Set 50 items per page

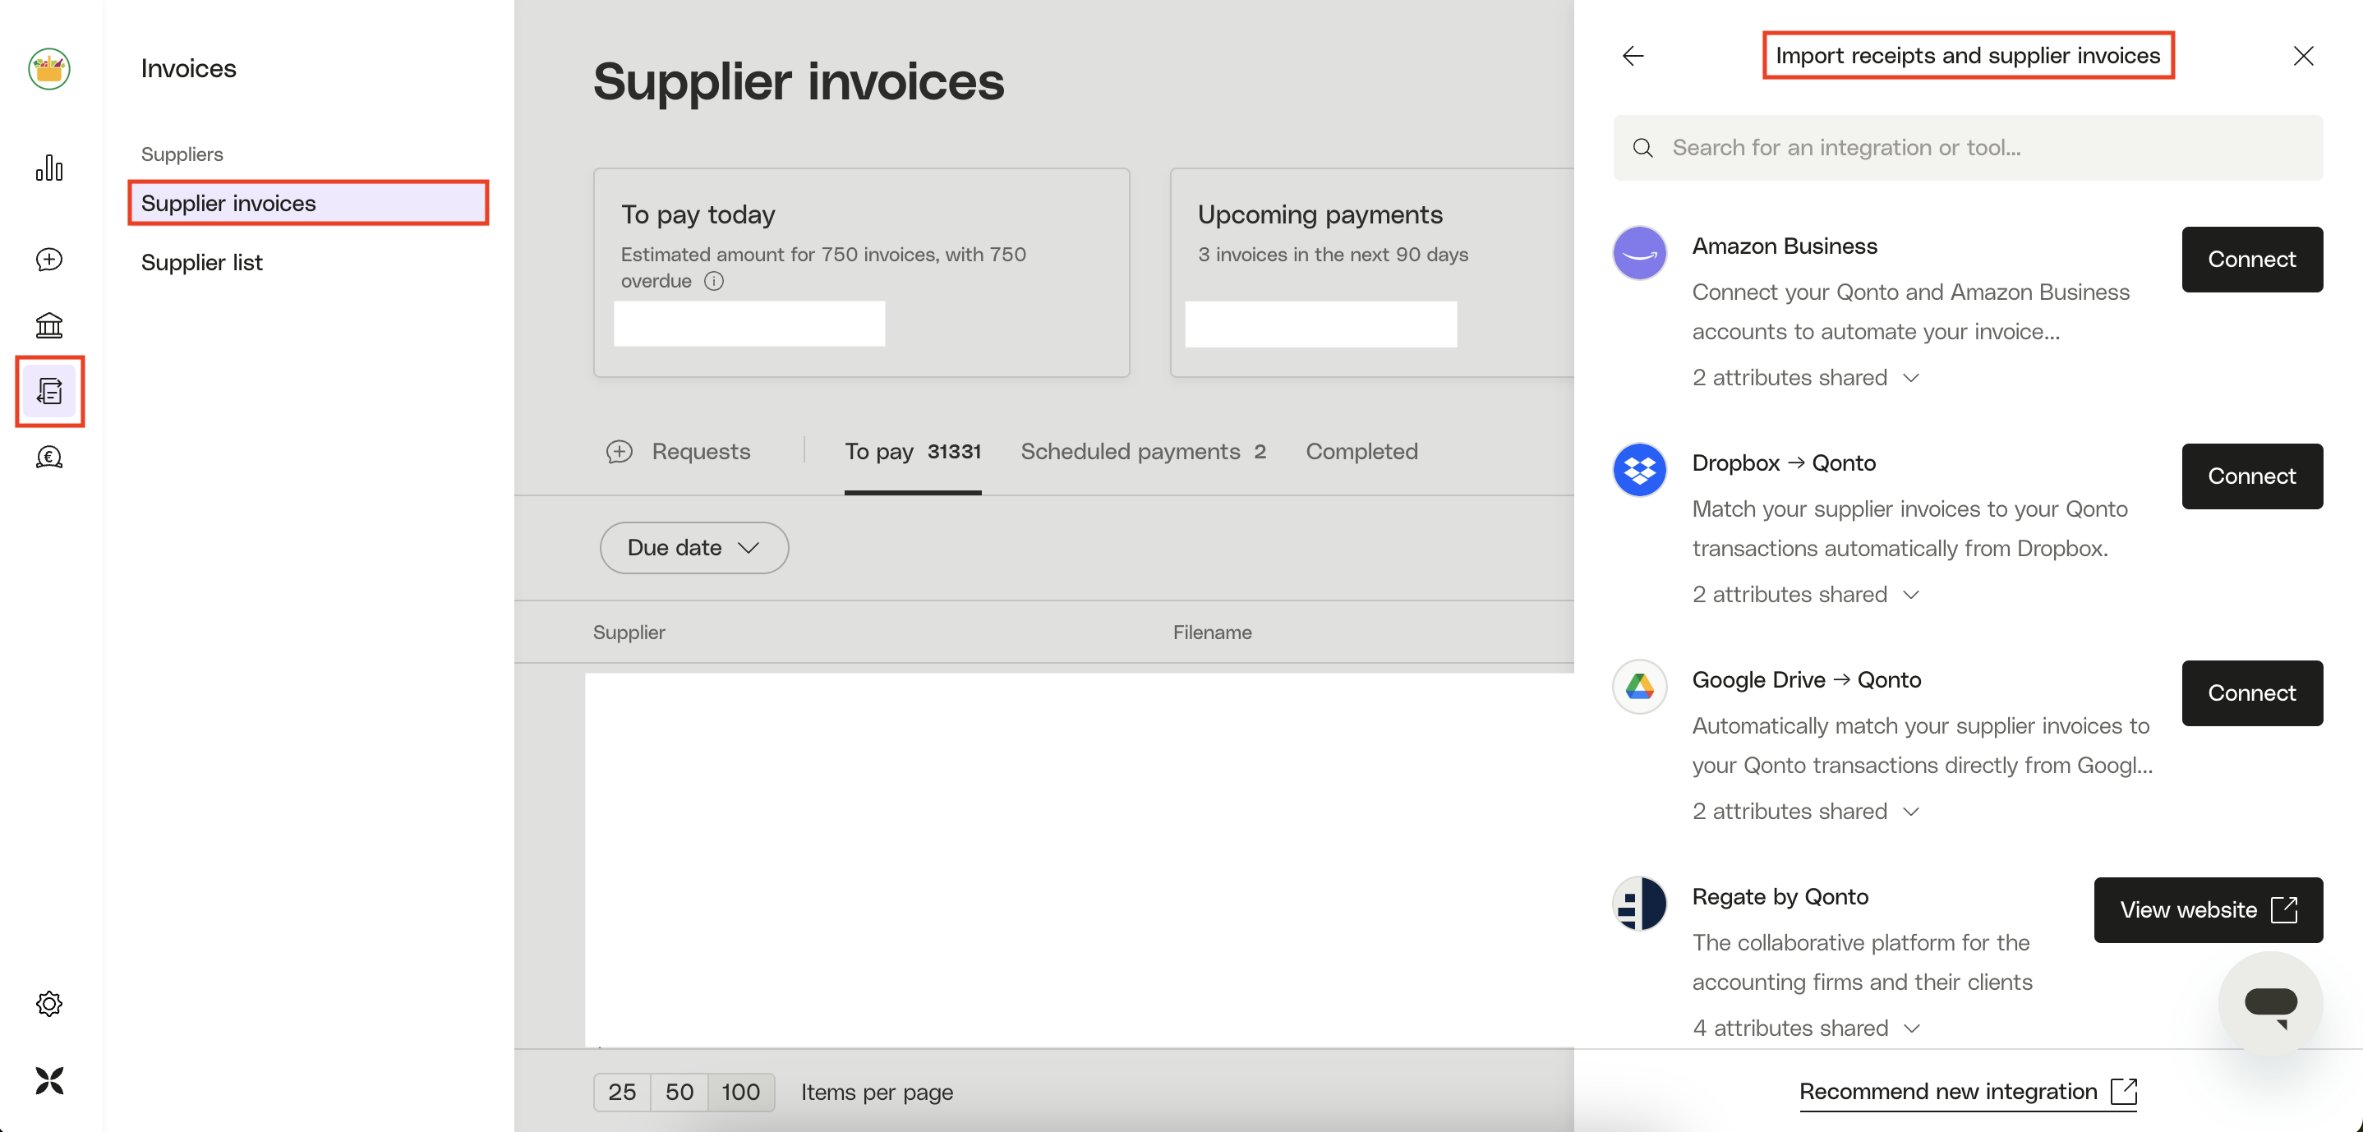pos(679,1093)
